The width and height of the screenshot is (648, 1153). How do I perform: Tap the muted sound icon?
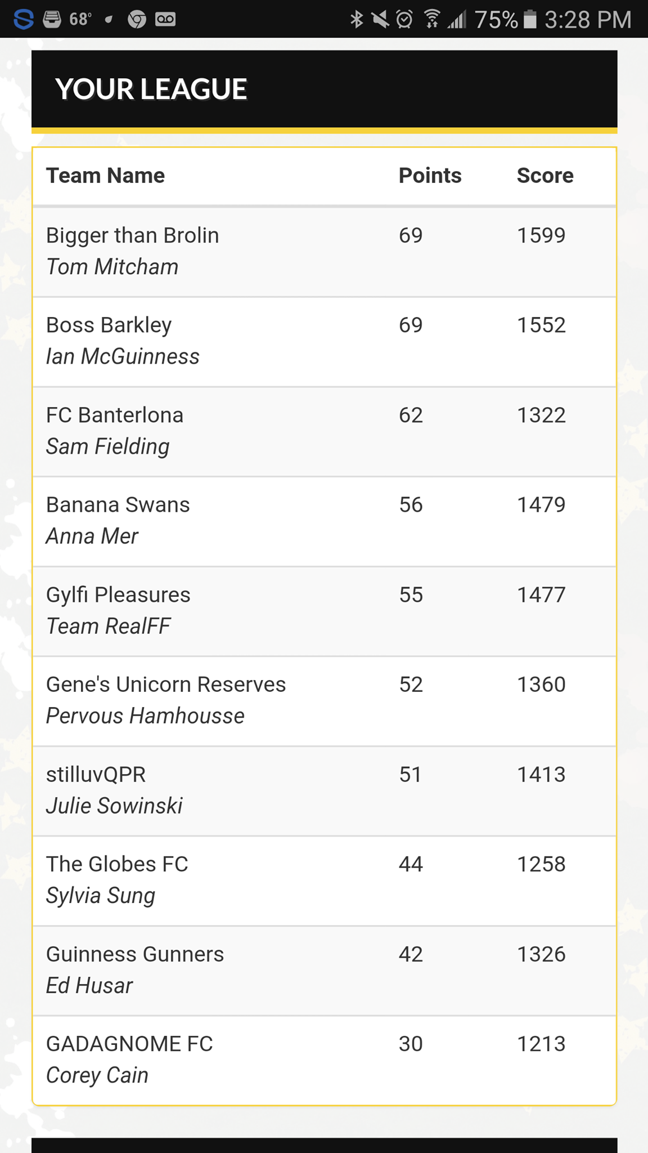pos(380,19)
